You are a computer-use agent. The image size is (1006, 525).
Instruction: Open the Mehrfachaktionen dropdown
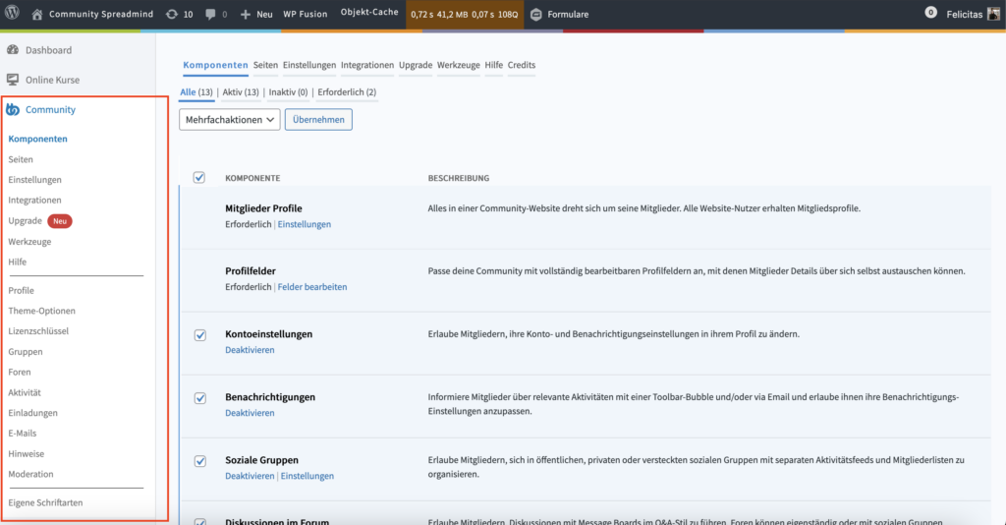pyautogui.click(x=229, y=119)
